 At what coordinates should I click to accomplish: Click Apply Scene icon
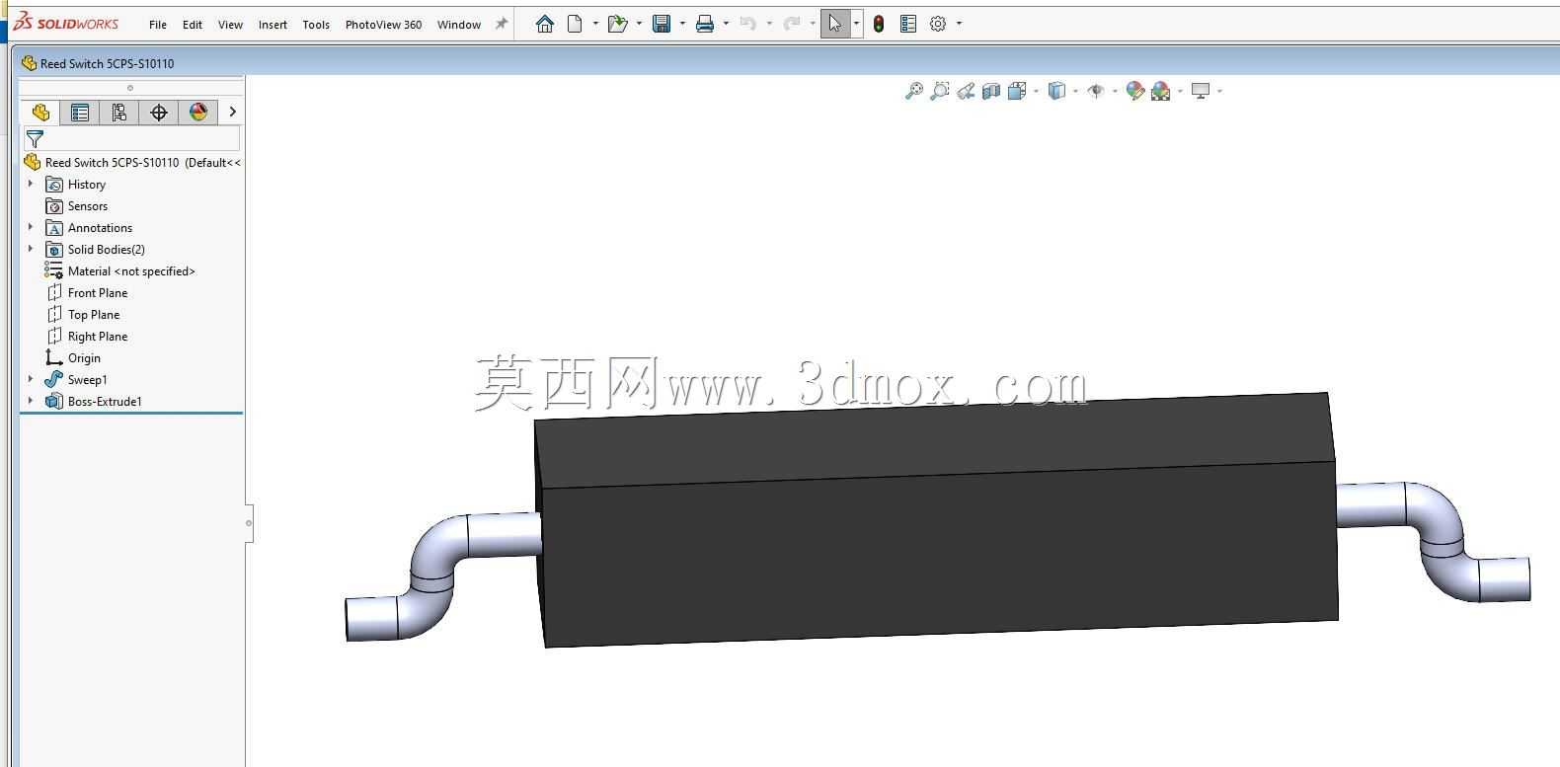click(x=1161, y=91)
